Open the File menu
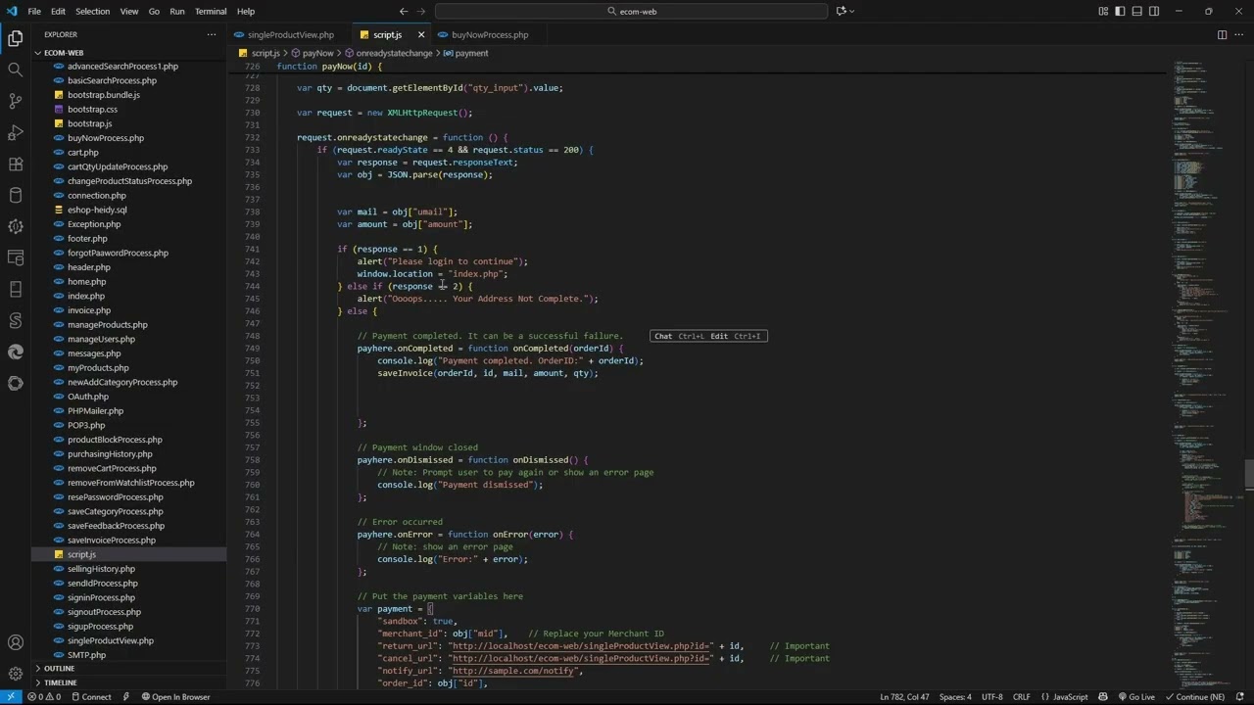Viewport: 1254px width, 705px height. (34, 11)
